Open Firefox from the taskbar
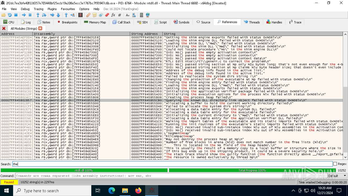The image size is (348, 196). (x=138, y=191)
